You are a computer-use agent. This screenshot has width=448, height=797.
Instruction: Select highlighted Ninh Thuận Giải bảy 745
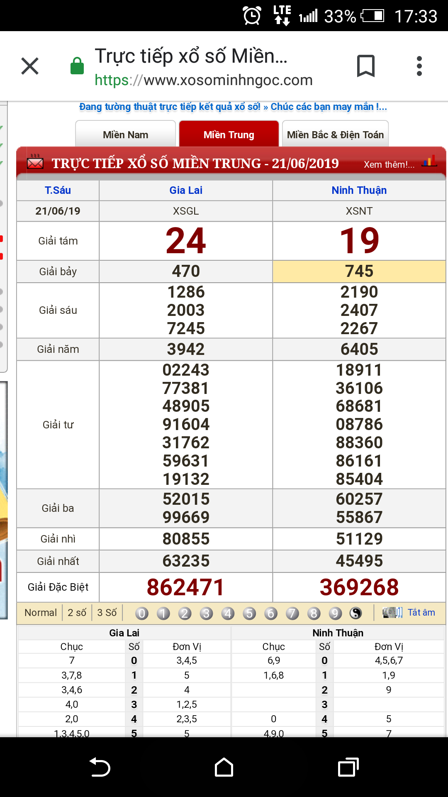coord(359,271)
